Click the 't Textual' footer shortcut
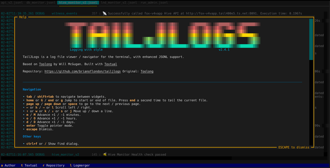Viewport: 330px width, 168px height. point(29,165)
